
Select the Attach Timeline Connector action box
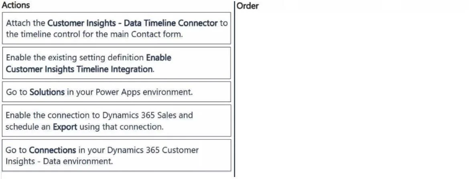click(116, 28)
